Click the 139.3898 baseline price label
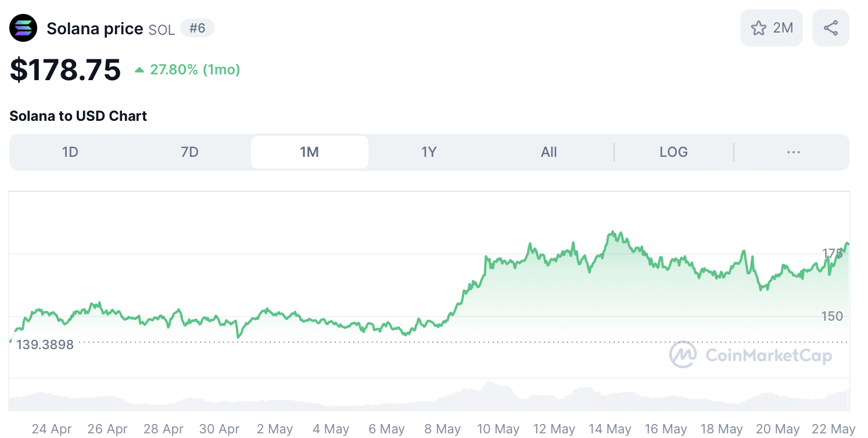The image size is (868, 438). pyautogui.click(x=45, y=344)
